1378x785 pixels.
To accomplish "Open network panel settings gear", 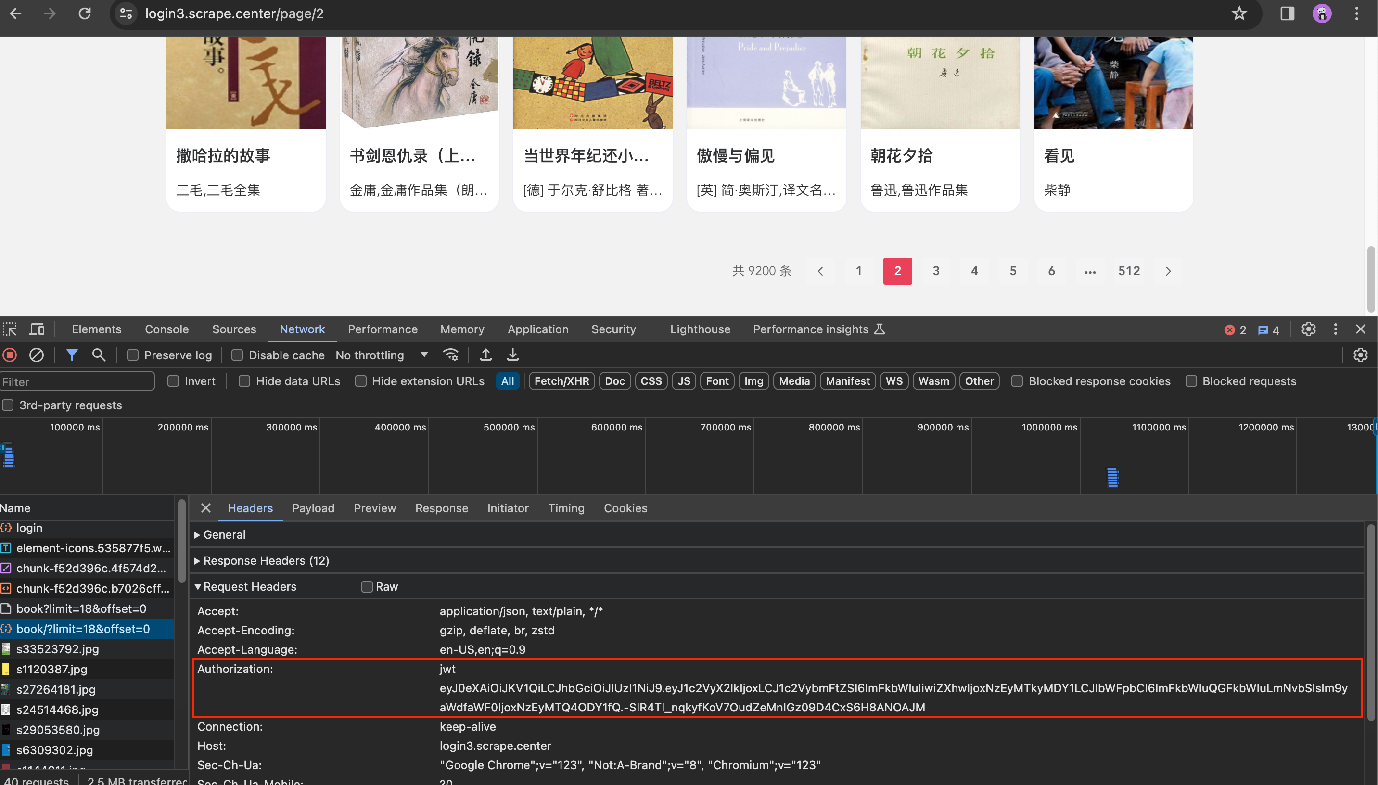I will (x=1360, y=355).
